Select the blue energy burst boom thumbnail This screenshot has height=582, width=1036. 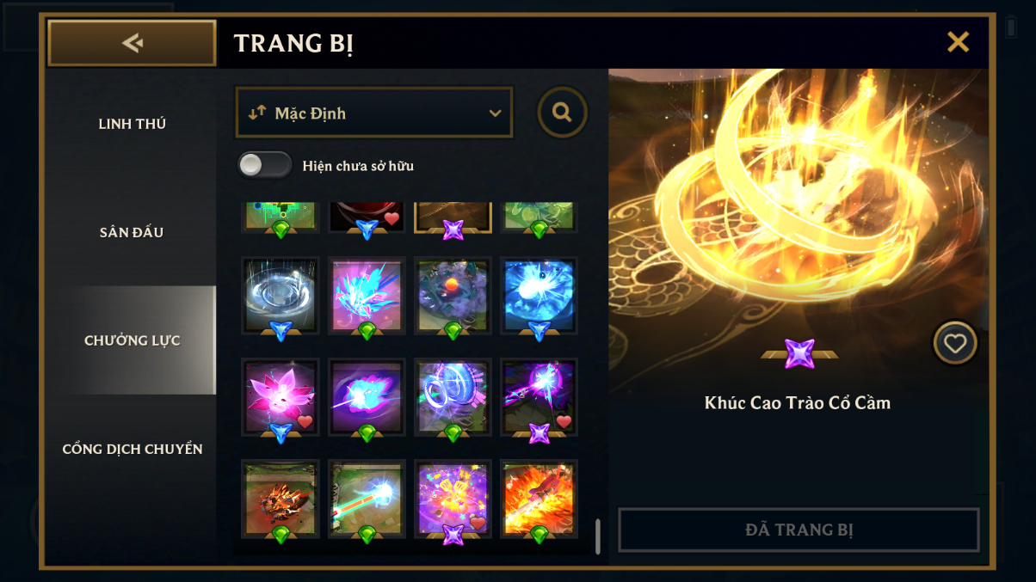[x=539, y=296]
